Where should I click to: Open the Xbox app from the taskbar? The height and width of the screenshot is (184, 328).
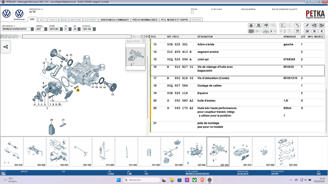[195, 180]
